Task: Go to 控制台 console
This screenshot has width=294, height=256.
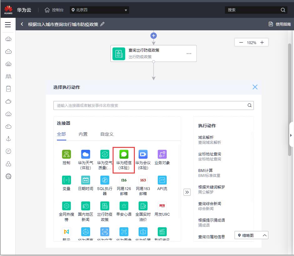Action: click(54, 10)
